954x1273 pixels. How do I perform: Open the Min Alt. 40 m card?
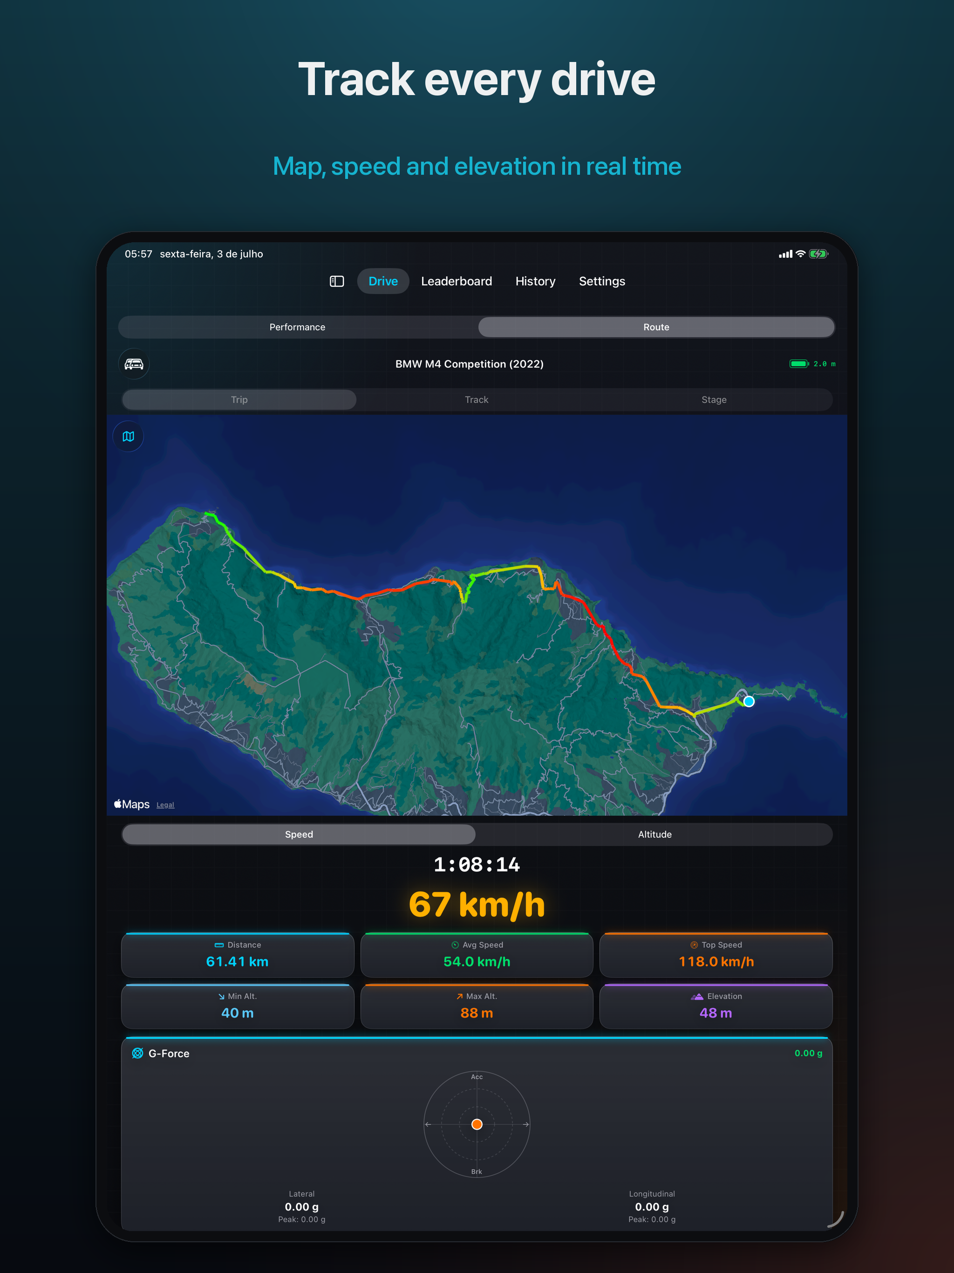[238, 1006]
